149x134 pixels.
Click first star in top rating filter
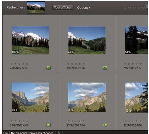coord(125,7)
